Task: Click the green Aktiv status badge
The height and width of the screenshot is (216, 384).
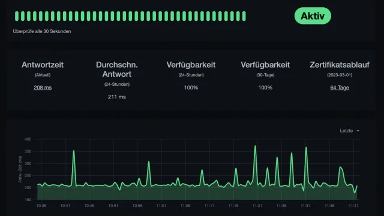Action: coord(313,16)
